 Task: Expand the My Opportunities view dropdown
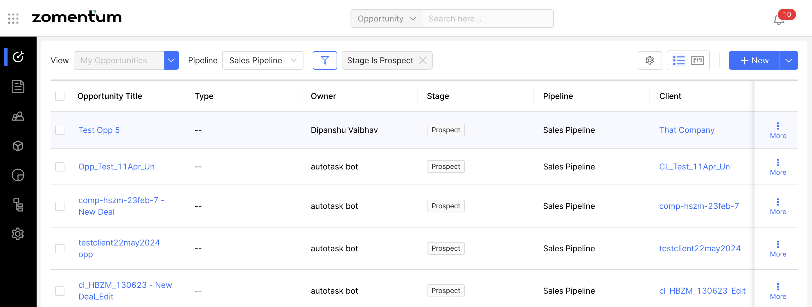[x=171, y=60]
